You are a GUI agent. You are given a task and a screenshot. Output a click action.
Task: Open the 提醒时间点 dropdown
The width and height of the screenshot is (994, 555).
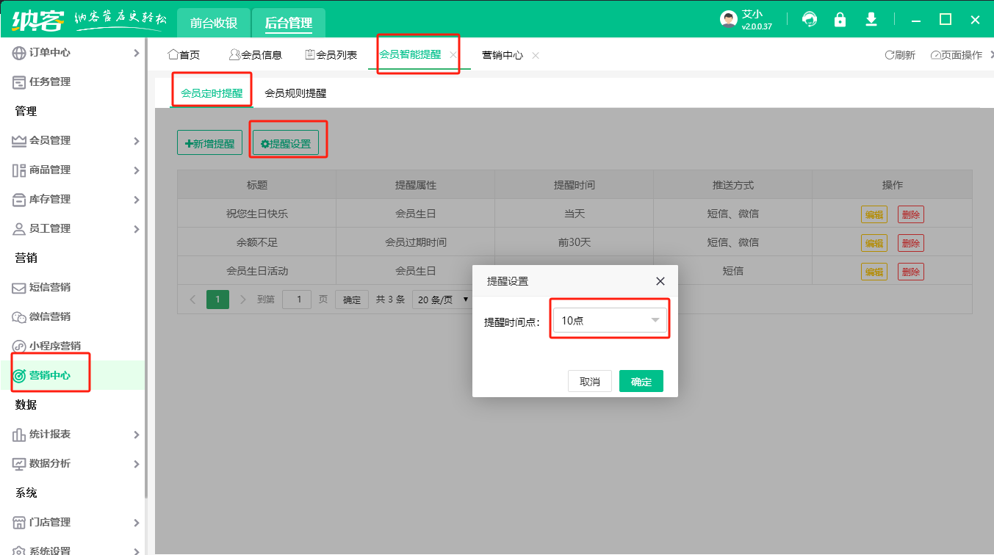point(610,320)
